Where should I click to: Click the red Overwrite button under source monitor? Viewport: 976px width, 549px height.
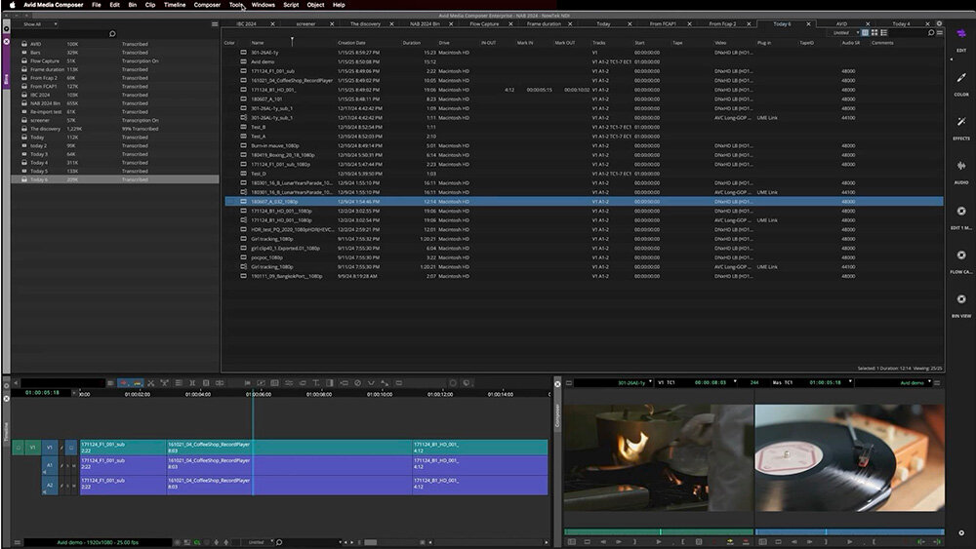(x=746, y=541)
